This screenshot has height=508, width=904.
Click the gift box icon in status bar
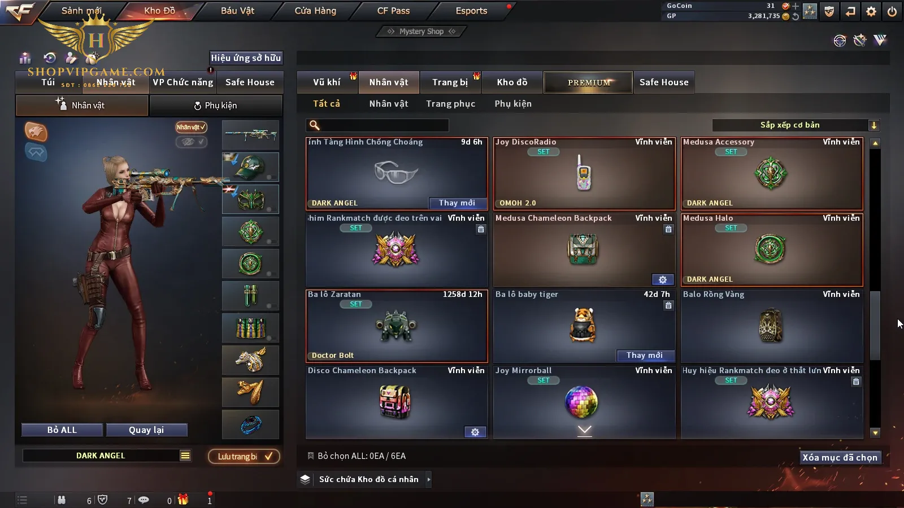click(x=183, y=500)
